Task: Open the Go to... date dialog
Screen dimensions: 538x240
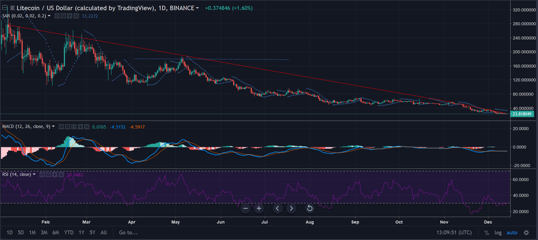Action: 128,233
